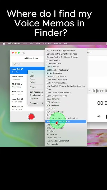This screenshot has width=107, height=190.
Task: Select the ZOOM H1n recording
Action: click(19, 85)
